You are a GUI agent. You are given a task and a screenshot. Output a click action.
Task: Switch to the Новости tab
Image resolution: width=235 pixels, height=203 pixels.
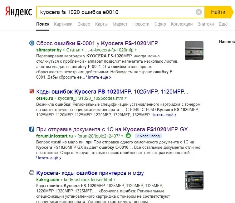point(141,24)
